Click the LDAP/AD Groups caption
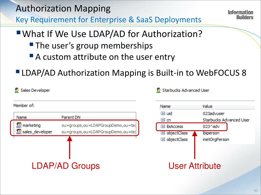This screenshot has width=261, height=195. point(66,166)
